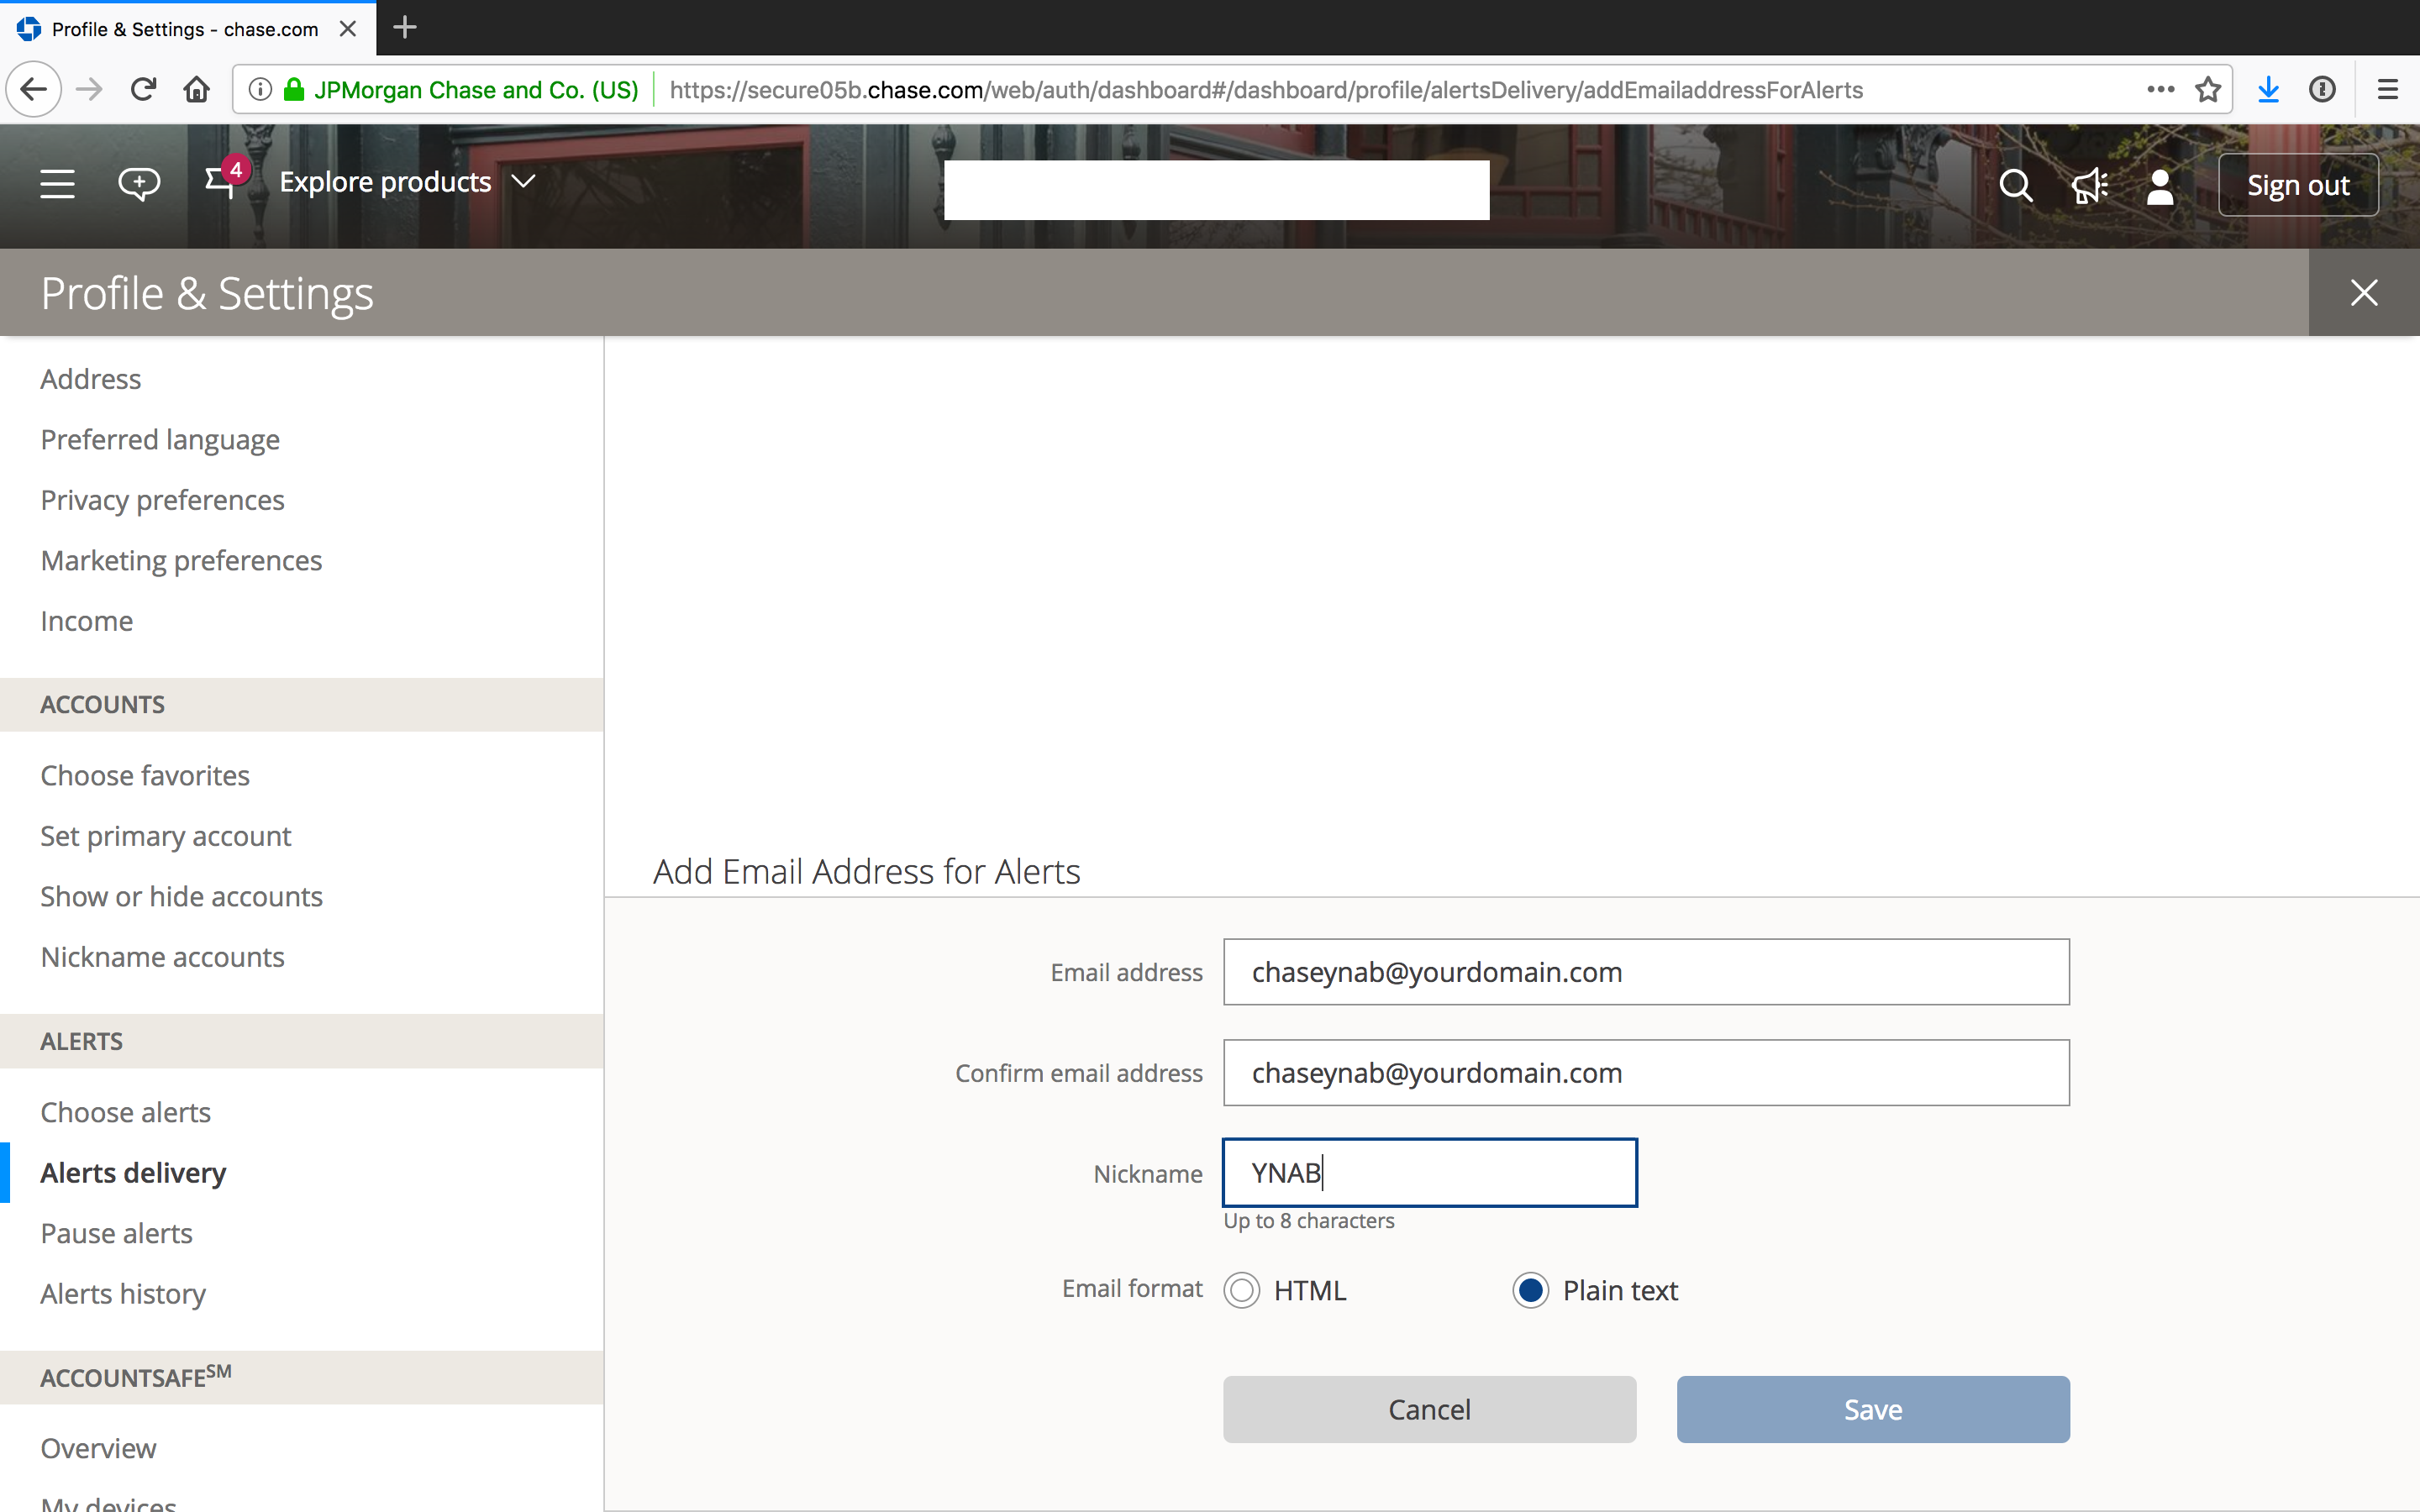Open Choose alerts

click(x=126, y=1112)
